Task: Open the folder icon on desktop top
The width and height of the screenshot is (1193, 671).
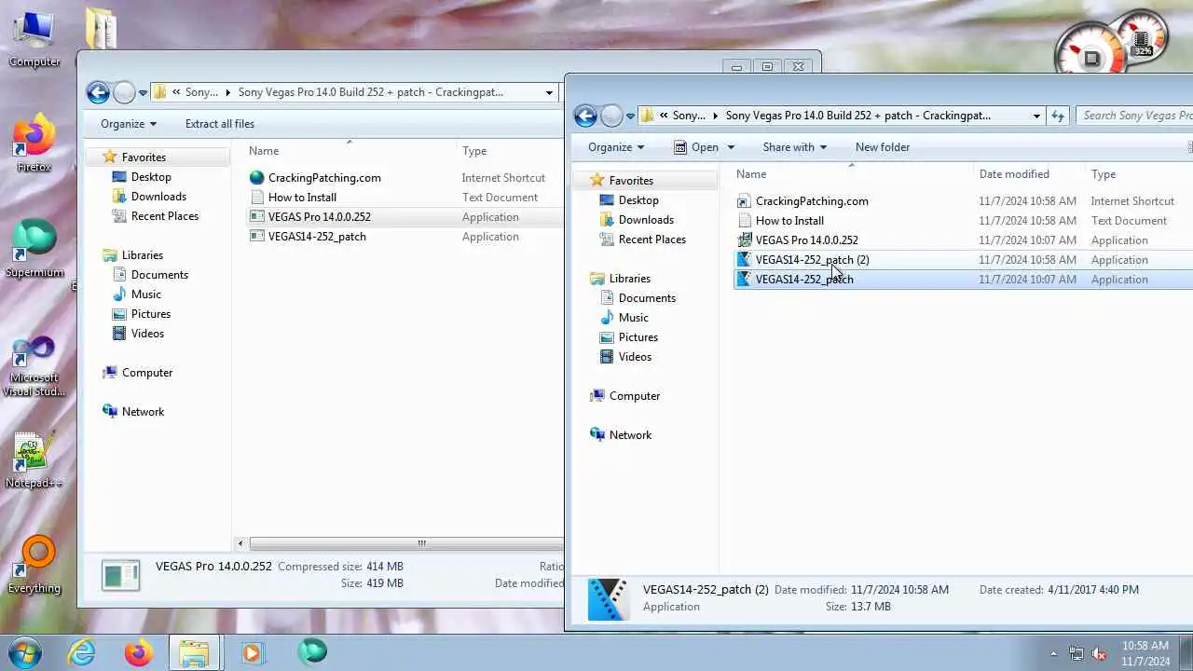Action: [101, 28]
